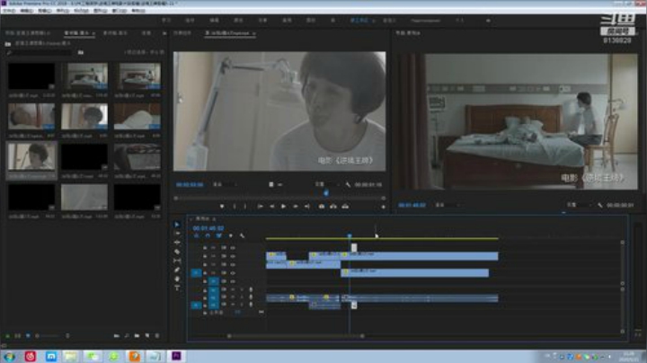Screen dimensions: 647x363
Task: Select the Track Select Forward tool
Action: tap(177, 234)
